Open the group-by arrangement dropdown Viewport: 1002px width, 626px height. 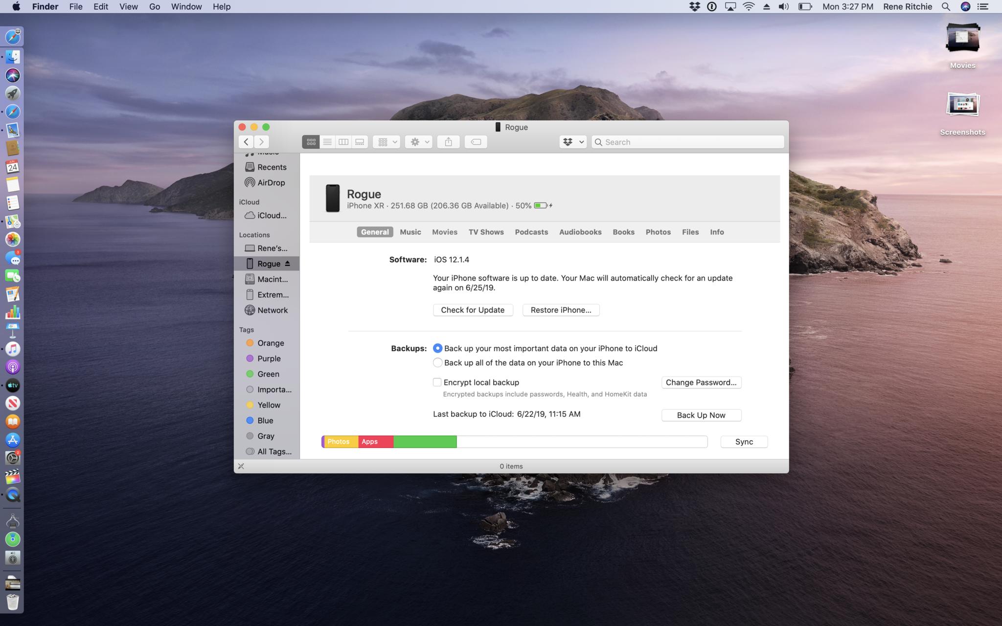[387, 142]
